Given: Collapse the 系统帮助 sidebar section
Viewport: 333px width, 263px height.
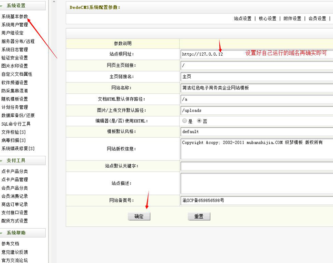Looking at the screenshot, I should [16, 233].
